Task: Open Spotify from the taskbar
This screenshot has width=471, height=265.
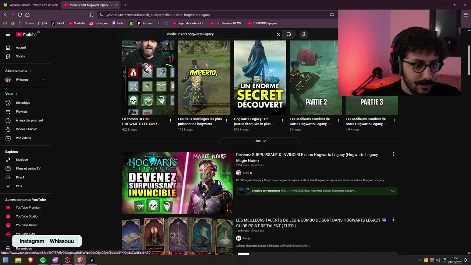Action: coord(43,260)
